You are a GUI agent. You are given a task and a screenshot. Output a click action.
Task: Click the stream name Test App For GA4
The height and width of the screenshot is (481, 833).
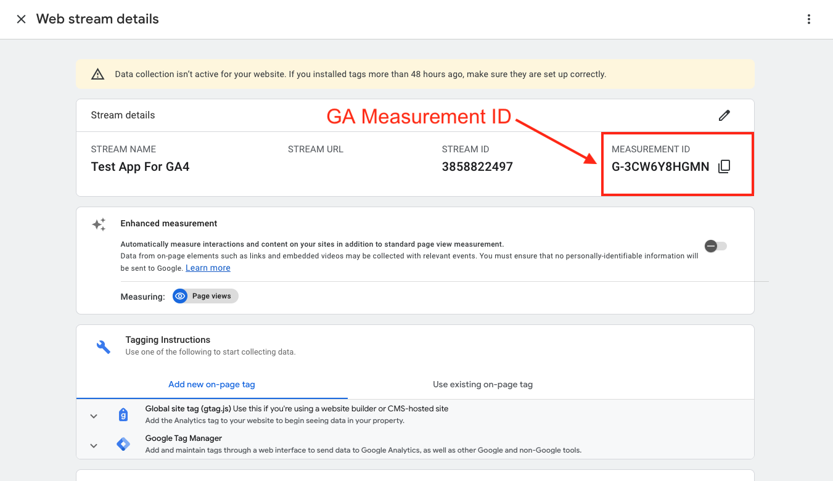140,166
